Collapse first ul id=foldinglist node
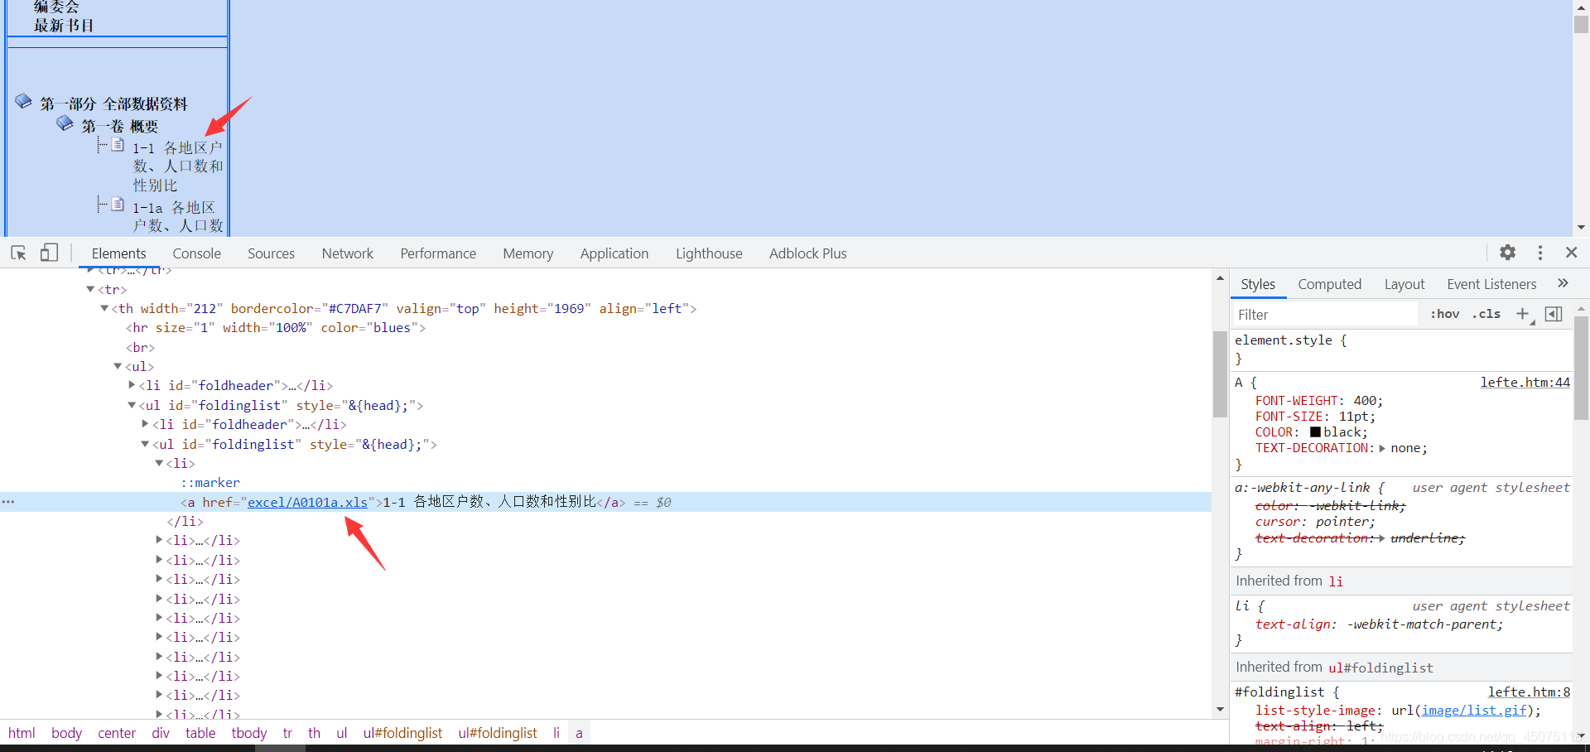Image resolution: width=1590 pixels, height=752 pixels. coord(132,405)
